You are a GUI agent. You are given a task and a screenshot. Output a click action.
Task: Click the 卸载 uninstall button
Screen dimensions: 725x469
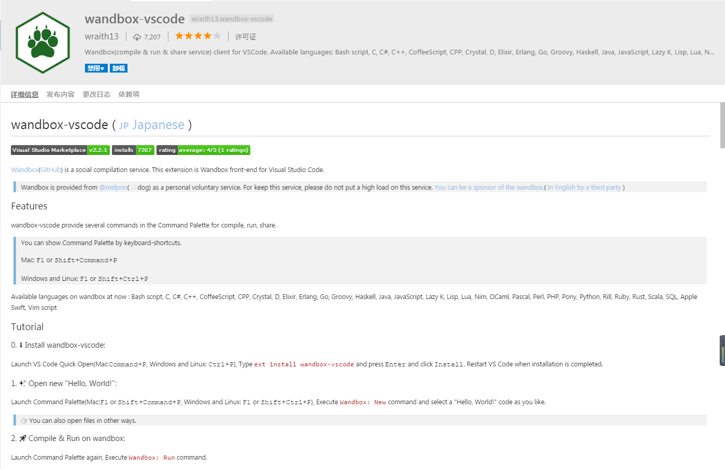119,68
